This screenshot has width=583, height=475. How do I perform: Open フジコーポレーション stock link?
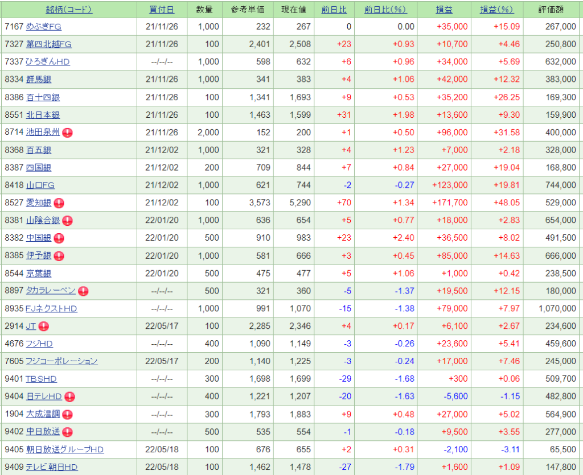[x=61, y=361]
